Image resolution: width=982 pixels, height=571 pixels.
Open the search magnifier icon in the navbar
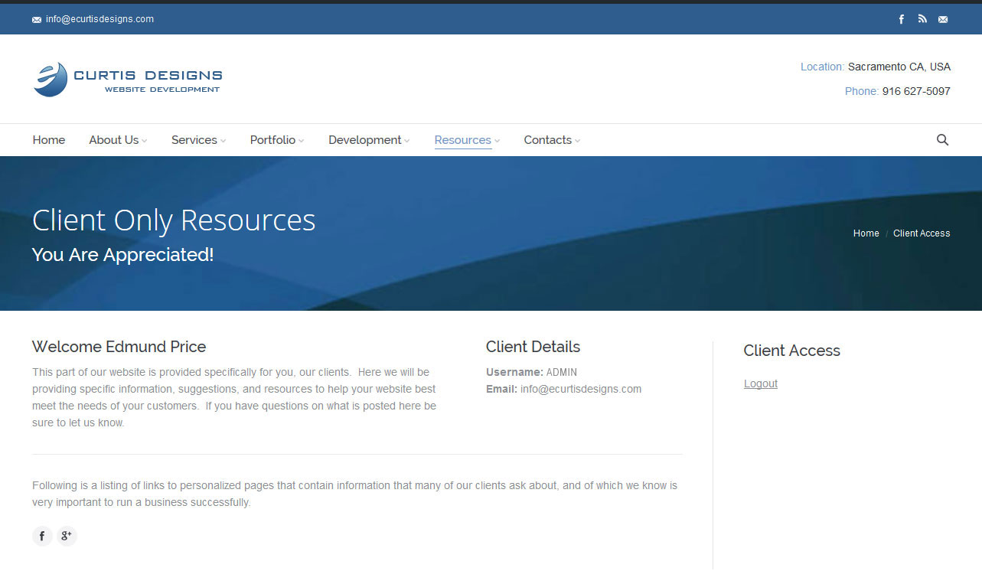942,140
